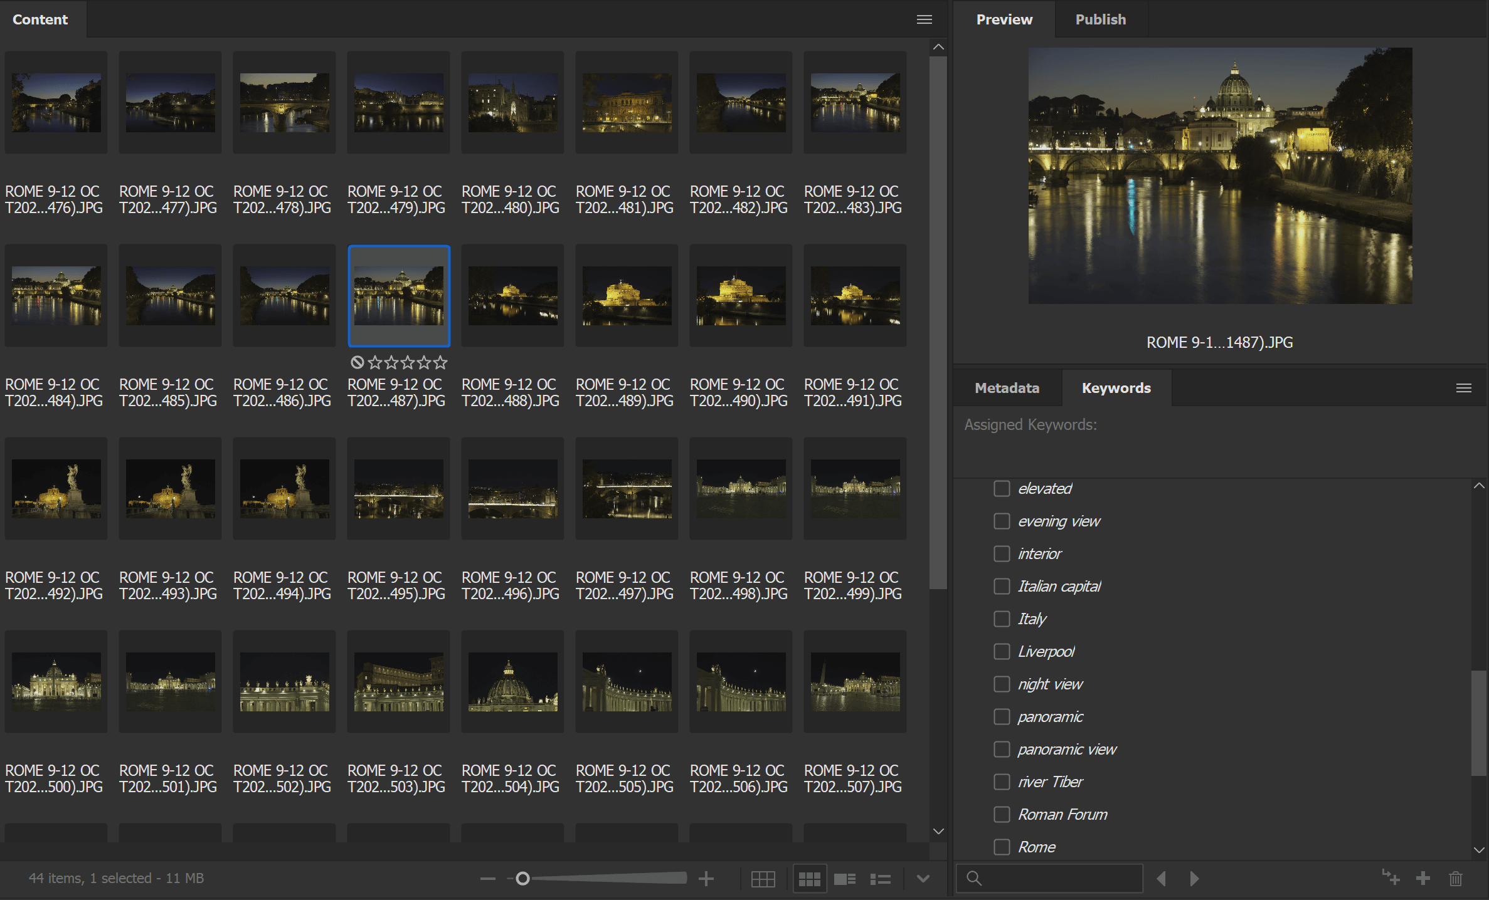Check the night view keyword
This screenshot has width=1489, height=900.
click(x=1001, y=684)
